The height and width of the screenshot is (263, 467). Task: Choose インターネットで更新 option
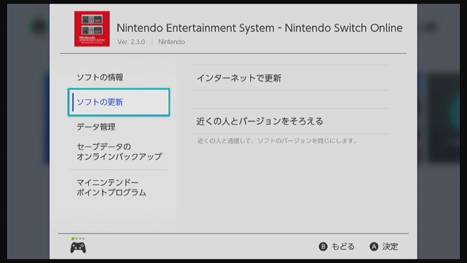point(290,78)
